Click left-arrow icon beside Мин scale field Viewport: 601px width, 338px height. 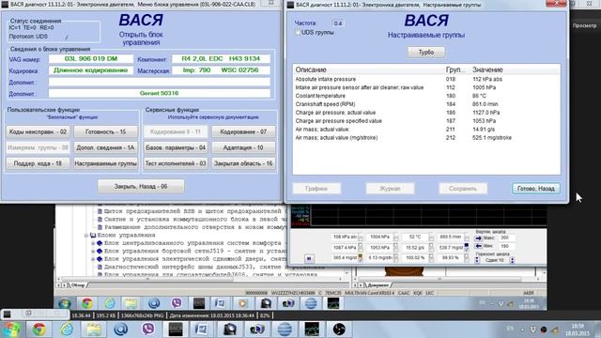point(478,246)
